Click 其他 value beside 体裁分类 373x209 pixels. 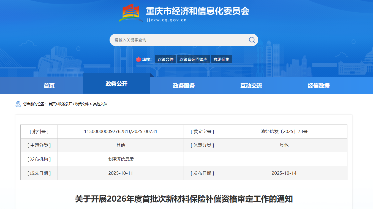point(284,145)
